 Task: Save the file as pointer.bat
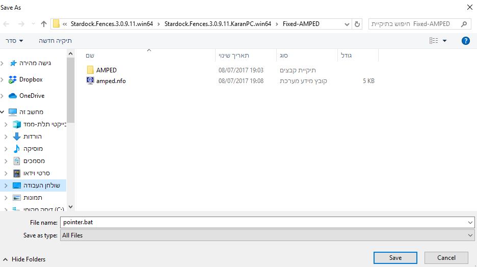[395, 258]
